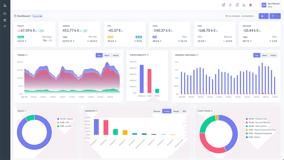
Task: Open detail icon next to -45.37 €
Action: pyautogui.click(x=122, y=31)
